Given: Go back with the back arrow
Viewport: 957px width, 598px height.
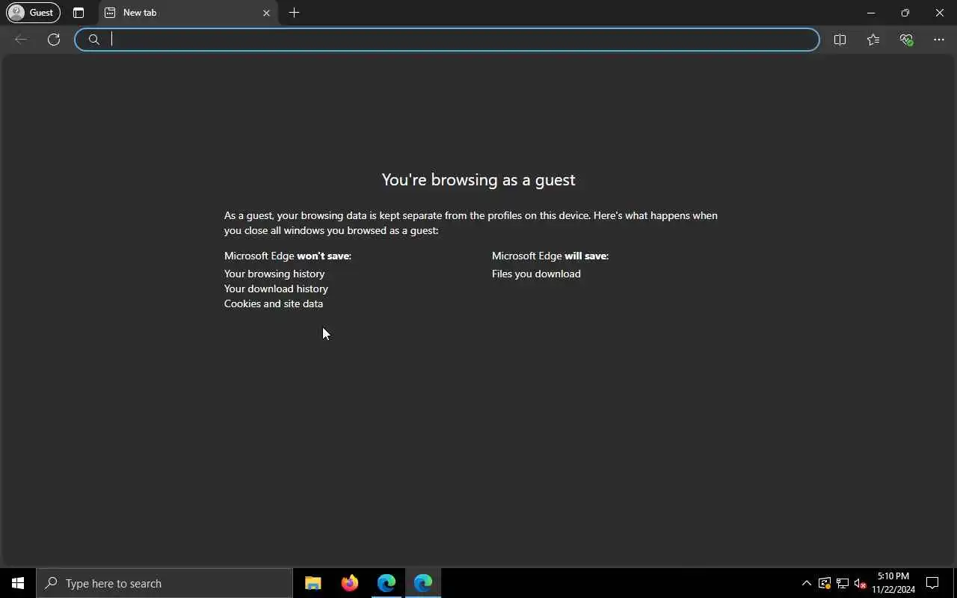Looking at the screenshot, I should 21,40.
